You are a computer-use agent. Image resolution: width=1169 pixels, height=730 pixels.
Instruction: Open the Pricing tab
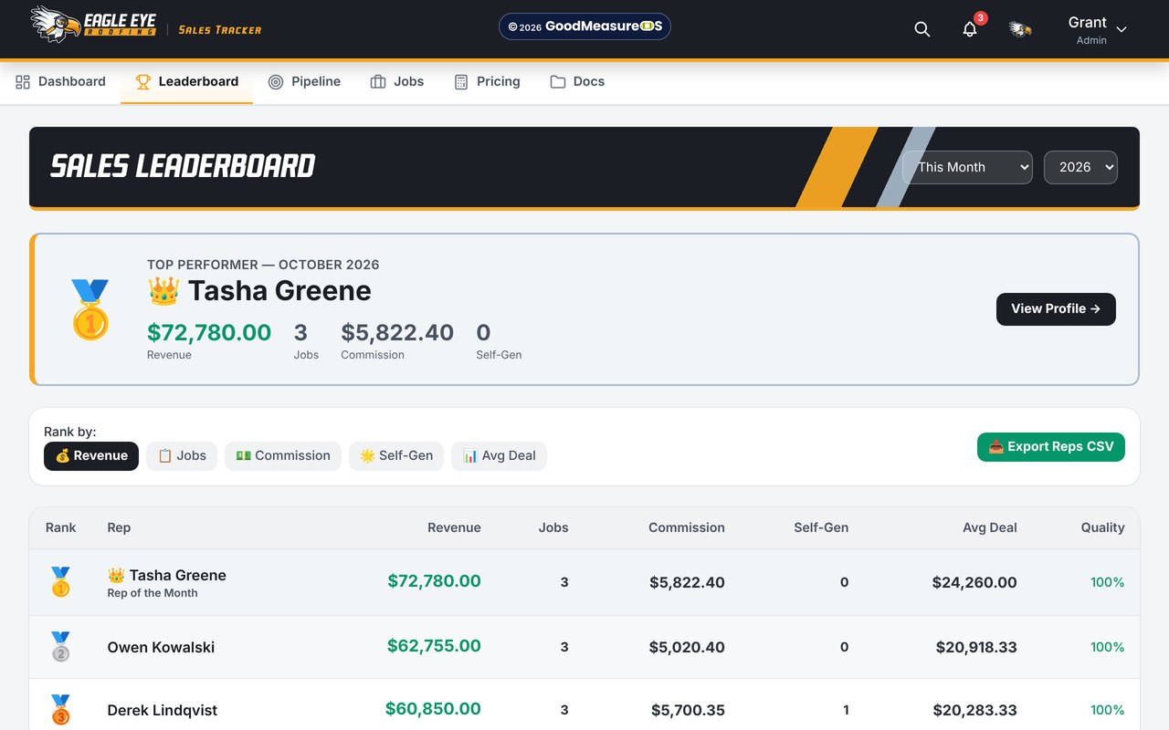pos(487,82)
